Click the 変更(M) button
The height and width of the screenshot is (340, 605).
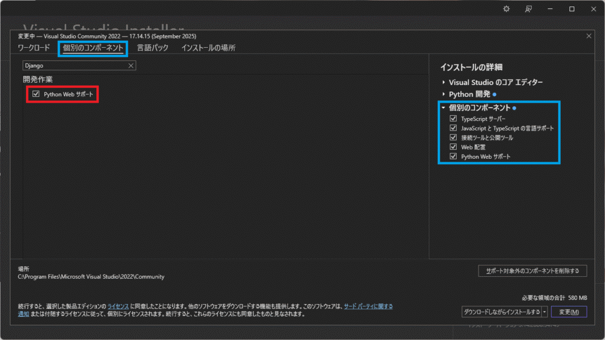click(x=568, y=311)
